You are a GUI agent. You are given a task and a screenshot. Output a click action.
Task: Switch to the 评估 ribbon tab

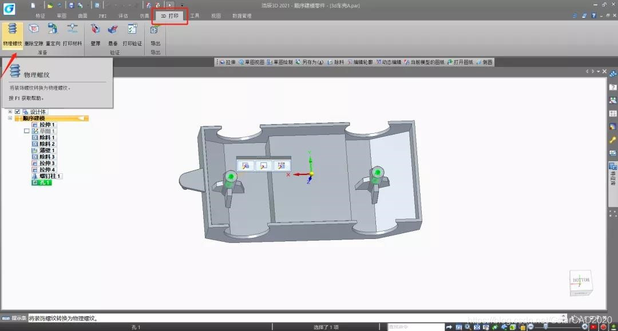coord(124,16)
